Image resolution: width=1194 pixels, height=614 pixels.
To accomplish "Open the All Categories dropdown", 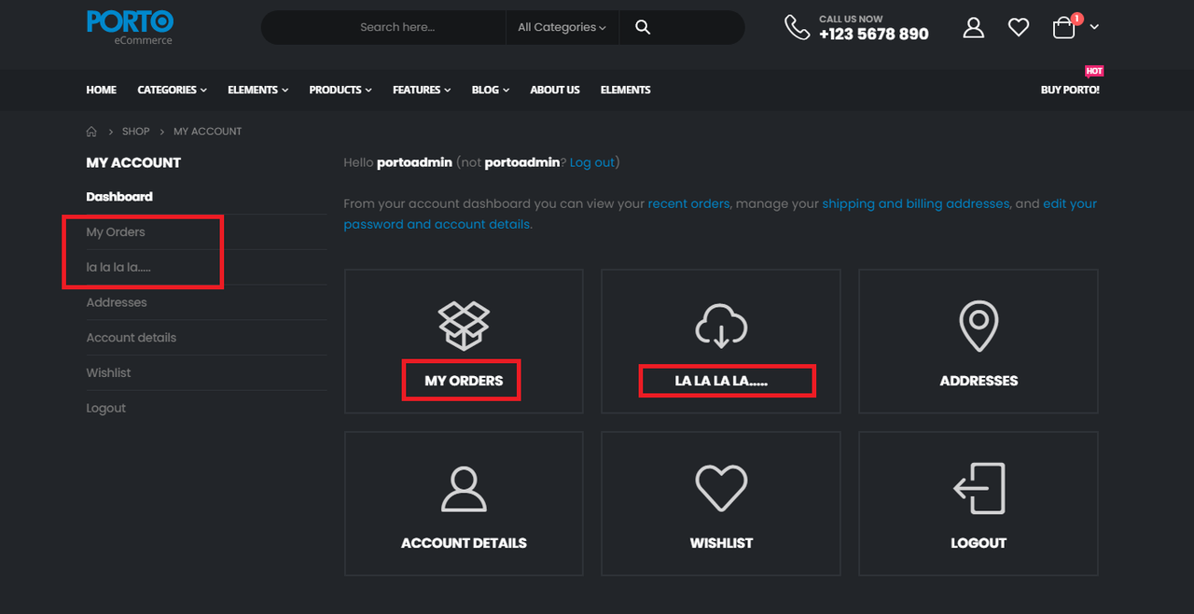I will [562, 27].
